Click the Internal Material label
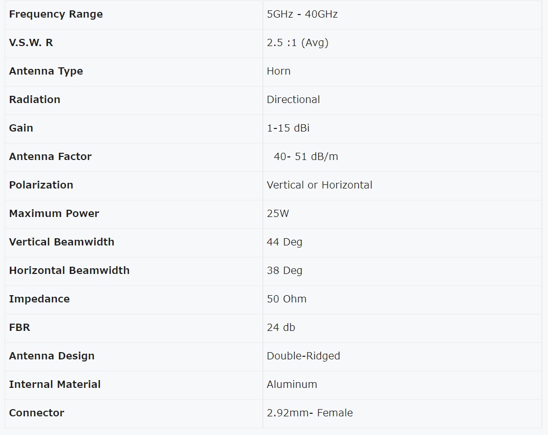Screen dimensions: 548x435 tap(55, 385)
